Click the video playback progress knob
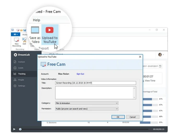 tap(20, 129)
